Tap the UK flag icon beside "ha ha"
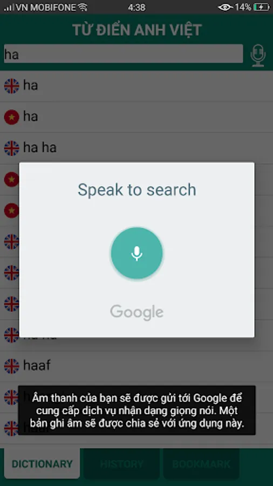Screen dimensions: 273x486 (x=11, y=148)
